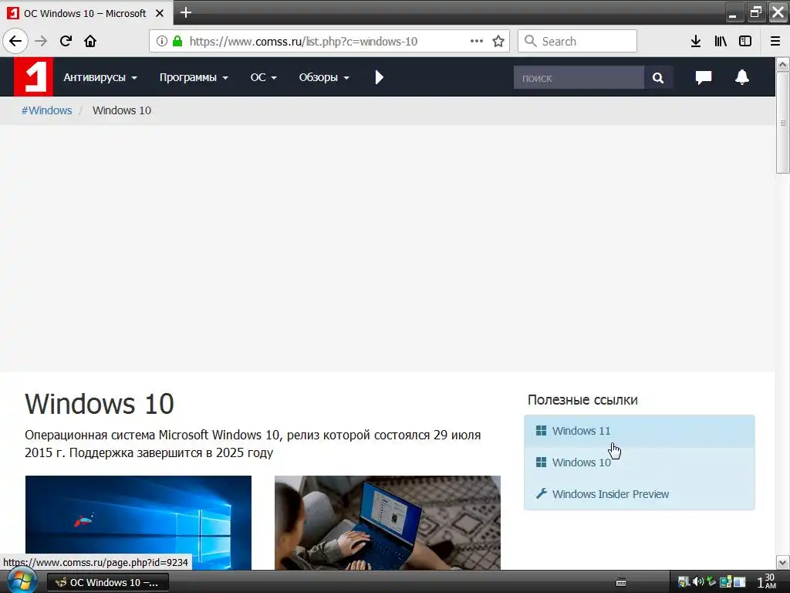The height and width of the screenshot is (593, 790).
Task: Toggle the browser sidebar view
Action: coord(745,41)
